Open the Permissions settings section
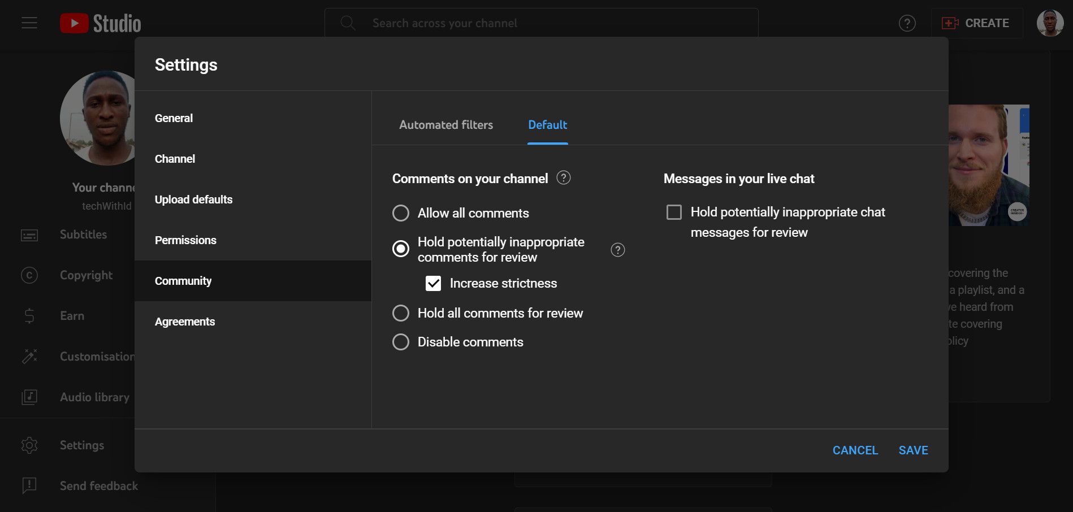 (x=185, y=240)
